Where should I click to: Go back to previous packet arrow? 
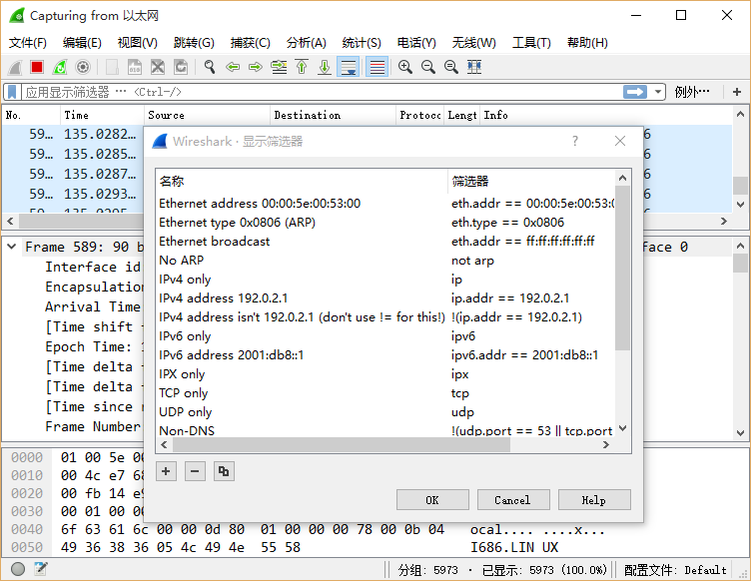(233, 67)
